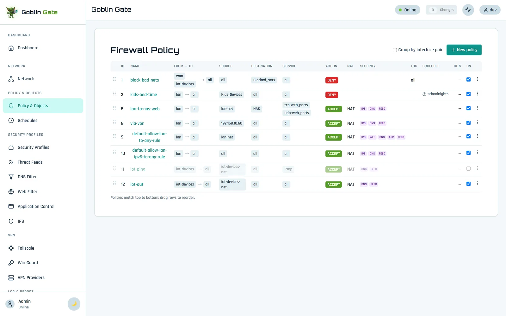Disable the iot-out policy checkbox

pyautogui.click(x=468, y=184)
